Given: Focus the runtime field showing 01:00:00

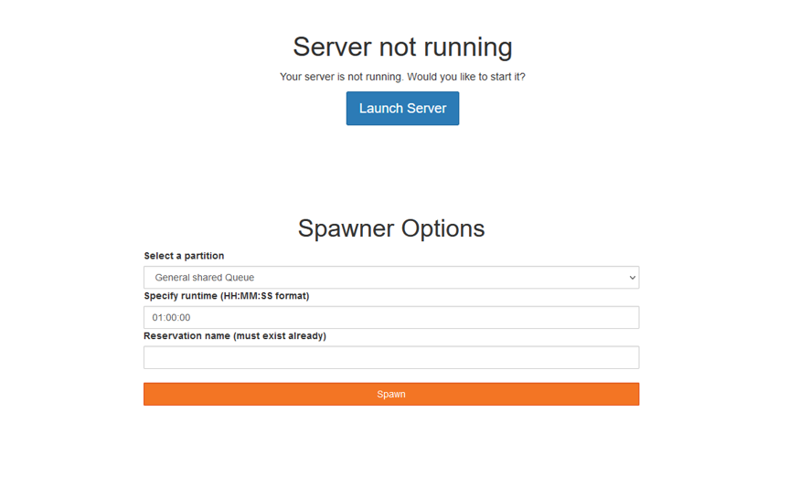Looking at the screenshot, I should 391,317.
